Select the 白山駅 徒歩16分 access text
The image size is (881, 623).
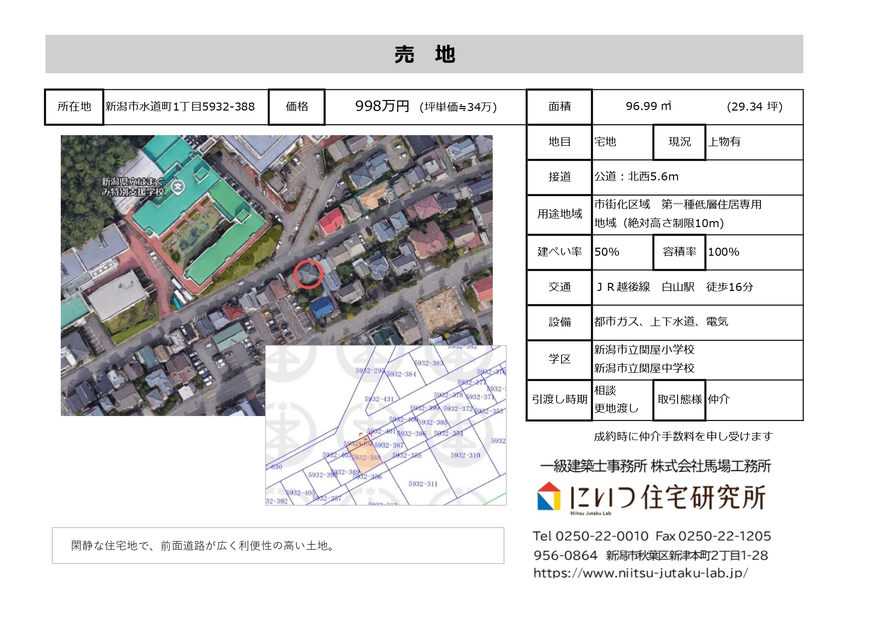click(707, 287)
